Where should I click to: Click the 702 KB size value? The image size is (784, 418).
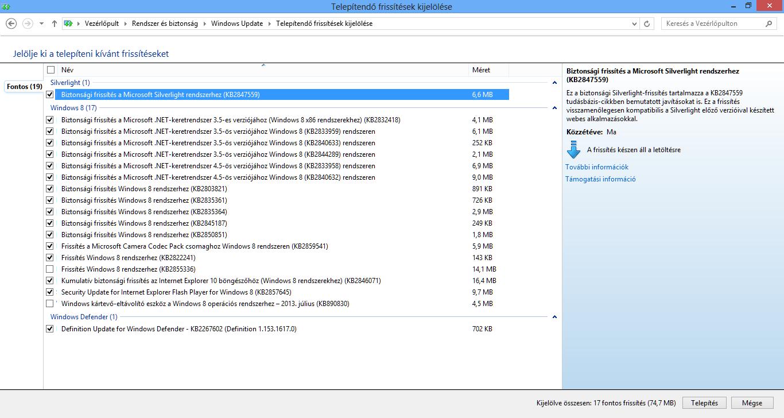coord(482,329)
